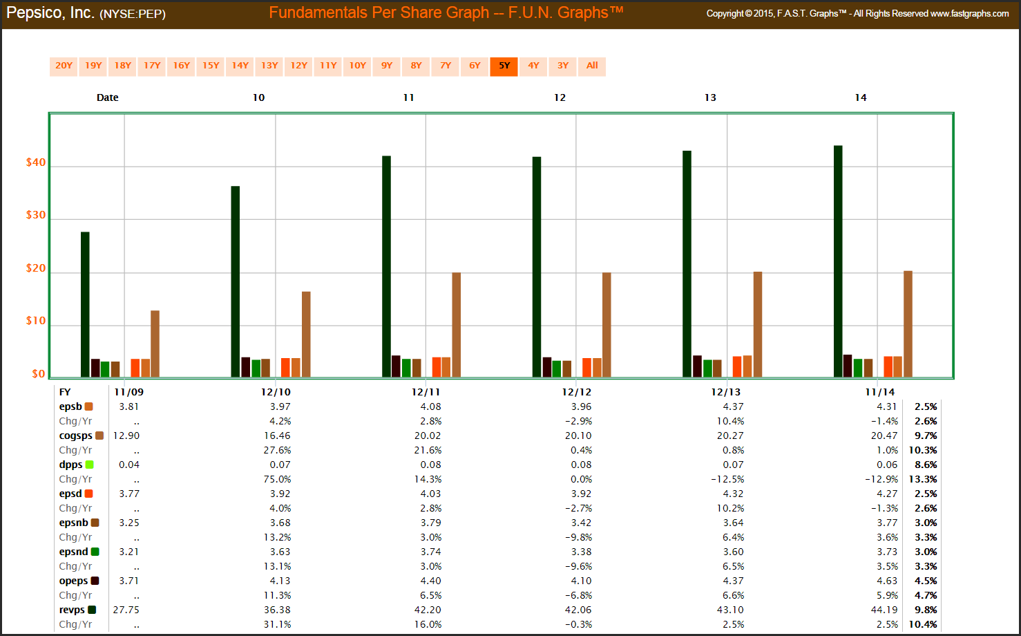This screenshot has width=1021, height=636.
Task: Click the cogsps brown legend swatch
Action: [x=99, y=436]
